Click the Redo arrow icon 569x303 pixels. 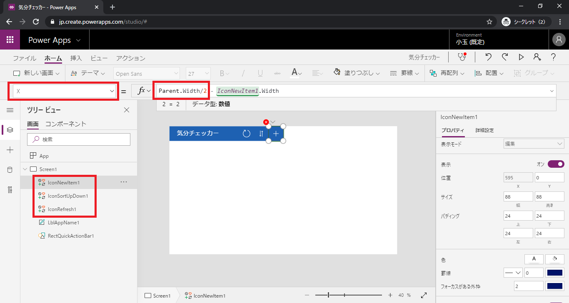505,57
